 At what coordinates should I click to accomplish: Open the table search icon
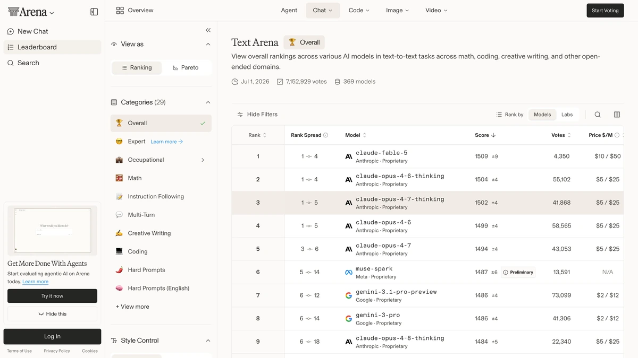(598, 115)
